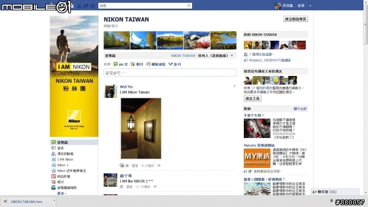Expand download item options arrow

click(x=54, y=201)
